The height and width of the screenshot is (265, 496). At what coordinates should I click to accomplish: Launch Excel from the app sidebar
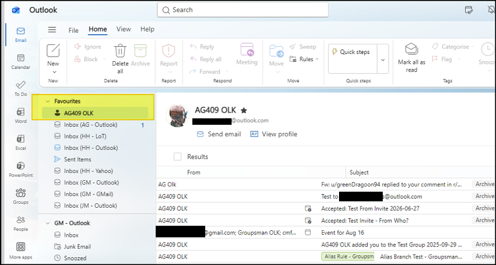pos(21,142)
